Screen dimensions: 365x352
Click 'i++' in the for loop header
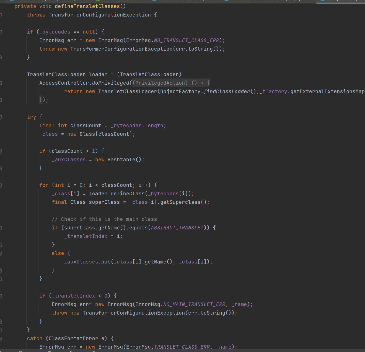coord(143,185)
